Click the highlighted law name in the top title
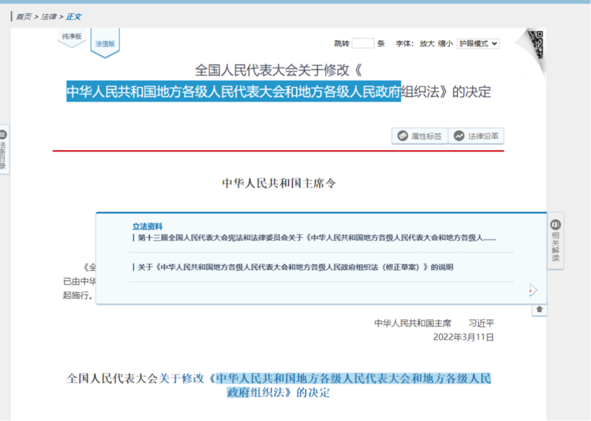This screenshot has width=591, height=421. click(233, 92)
